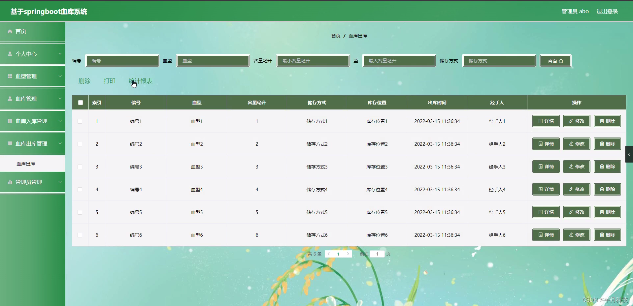Click the 个人中心 person icon
The width and height of the screenshot is (633, 306).
pos(9,54)
